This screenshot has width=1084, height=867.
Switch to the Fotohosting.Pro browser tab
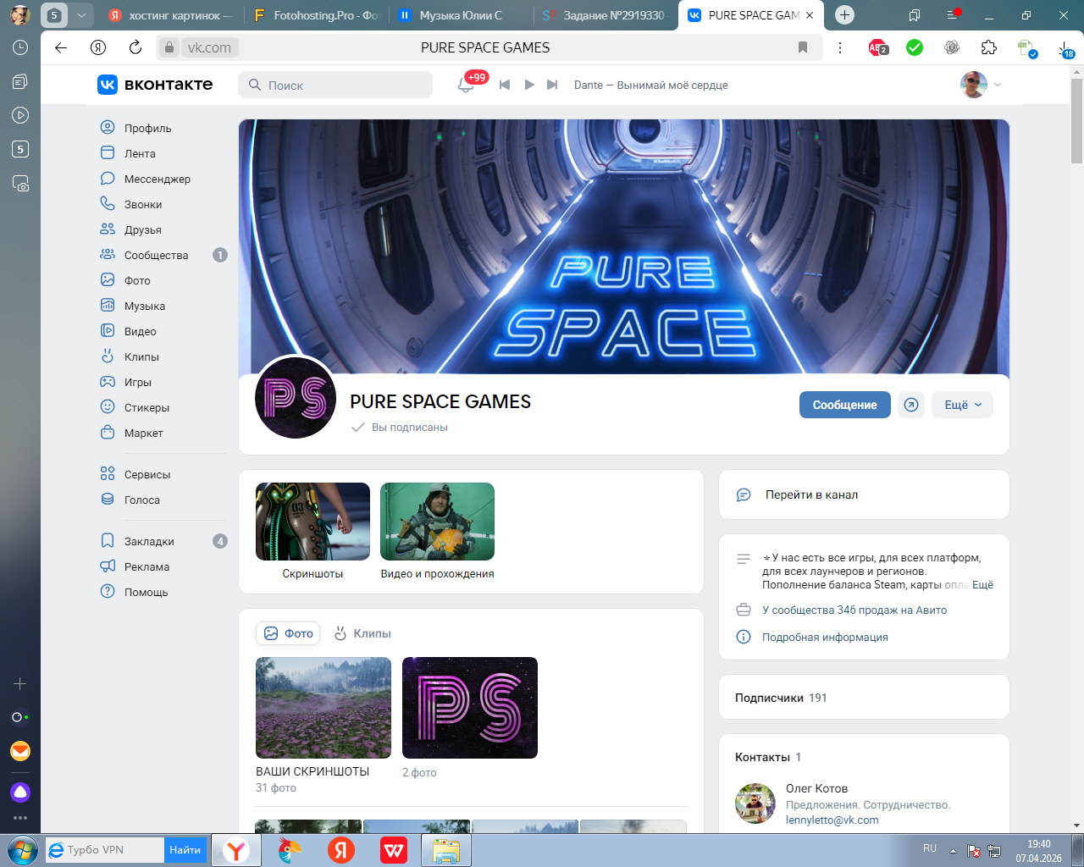click(x=317, y=15)
